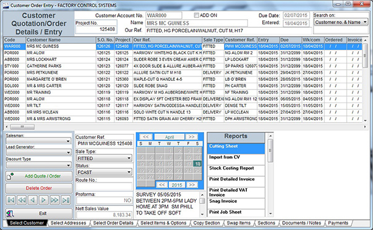Go to previous year in calendar
373x230 pixels.
162,185
